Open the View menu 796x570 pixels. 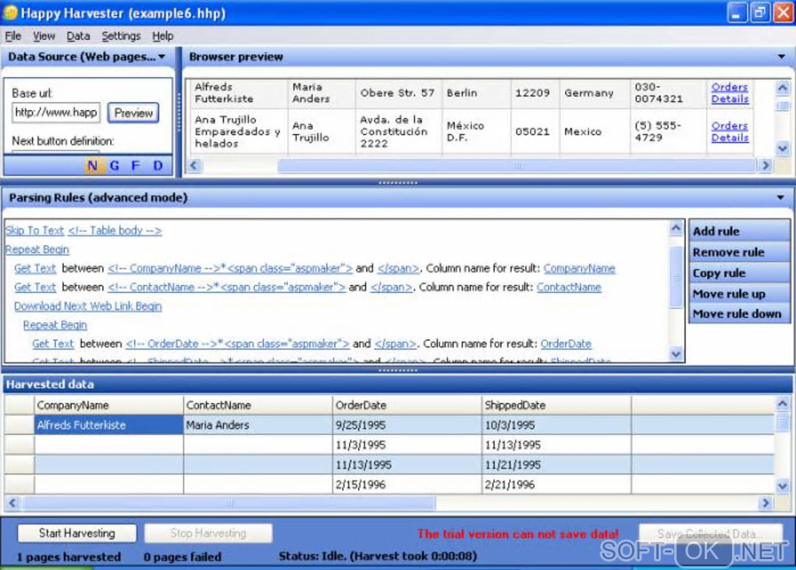pos(44,36)
